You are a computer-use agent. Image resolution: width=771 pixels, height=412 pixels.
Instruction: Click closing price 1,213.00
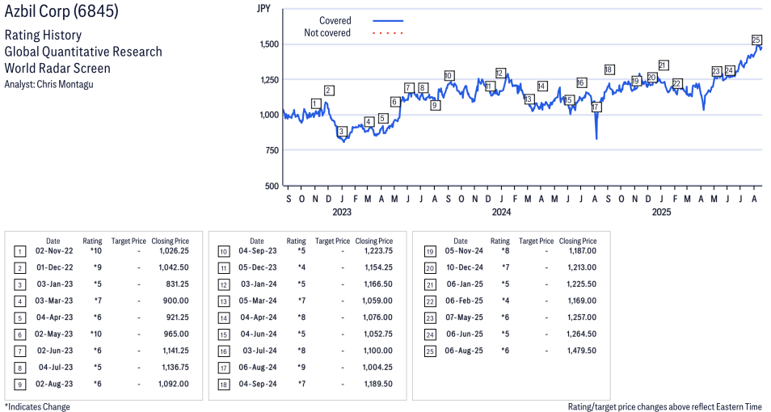point(582,267)
